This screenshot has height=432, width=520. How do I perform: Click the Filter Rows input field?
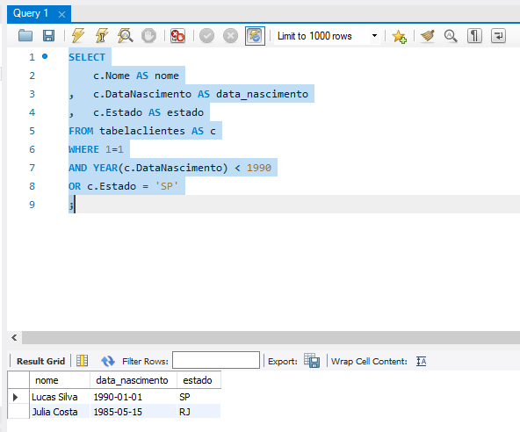pos(216,360)
